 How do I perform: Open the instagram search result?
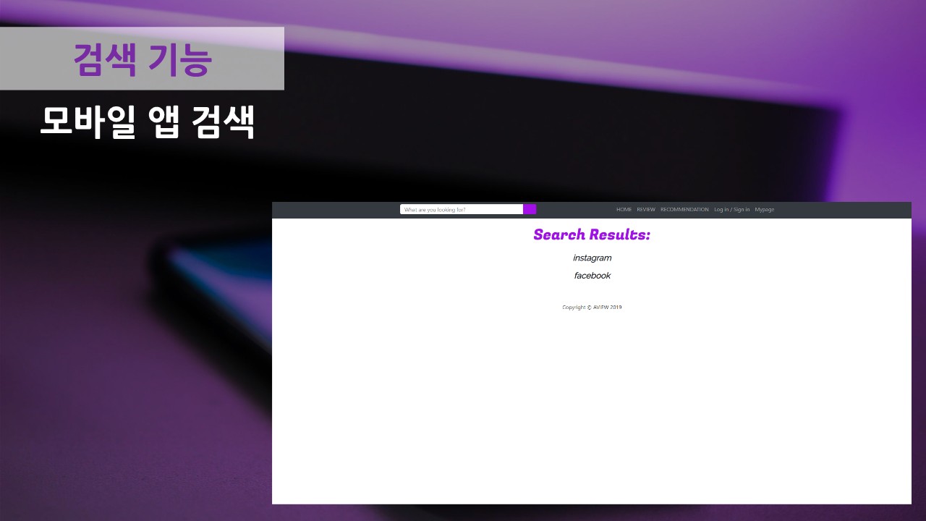[592, 258]
